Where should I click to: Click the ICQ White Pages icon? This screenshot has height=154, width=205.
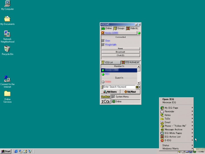[162, 133]
